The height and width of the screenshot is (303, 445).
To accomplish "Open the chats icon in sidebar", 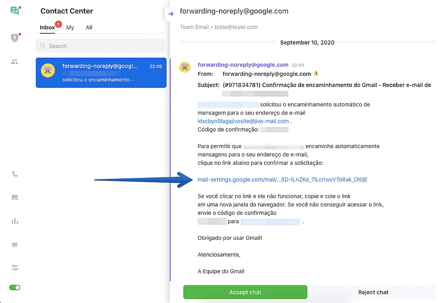I will click(15, 11).
